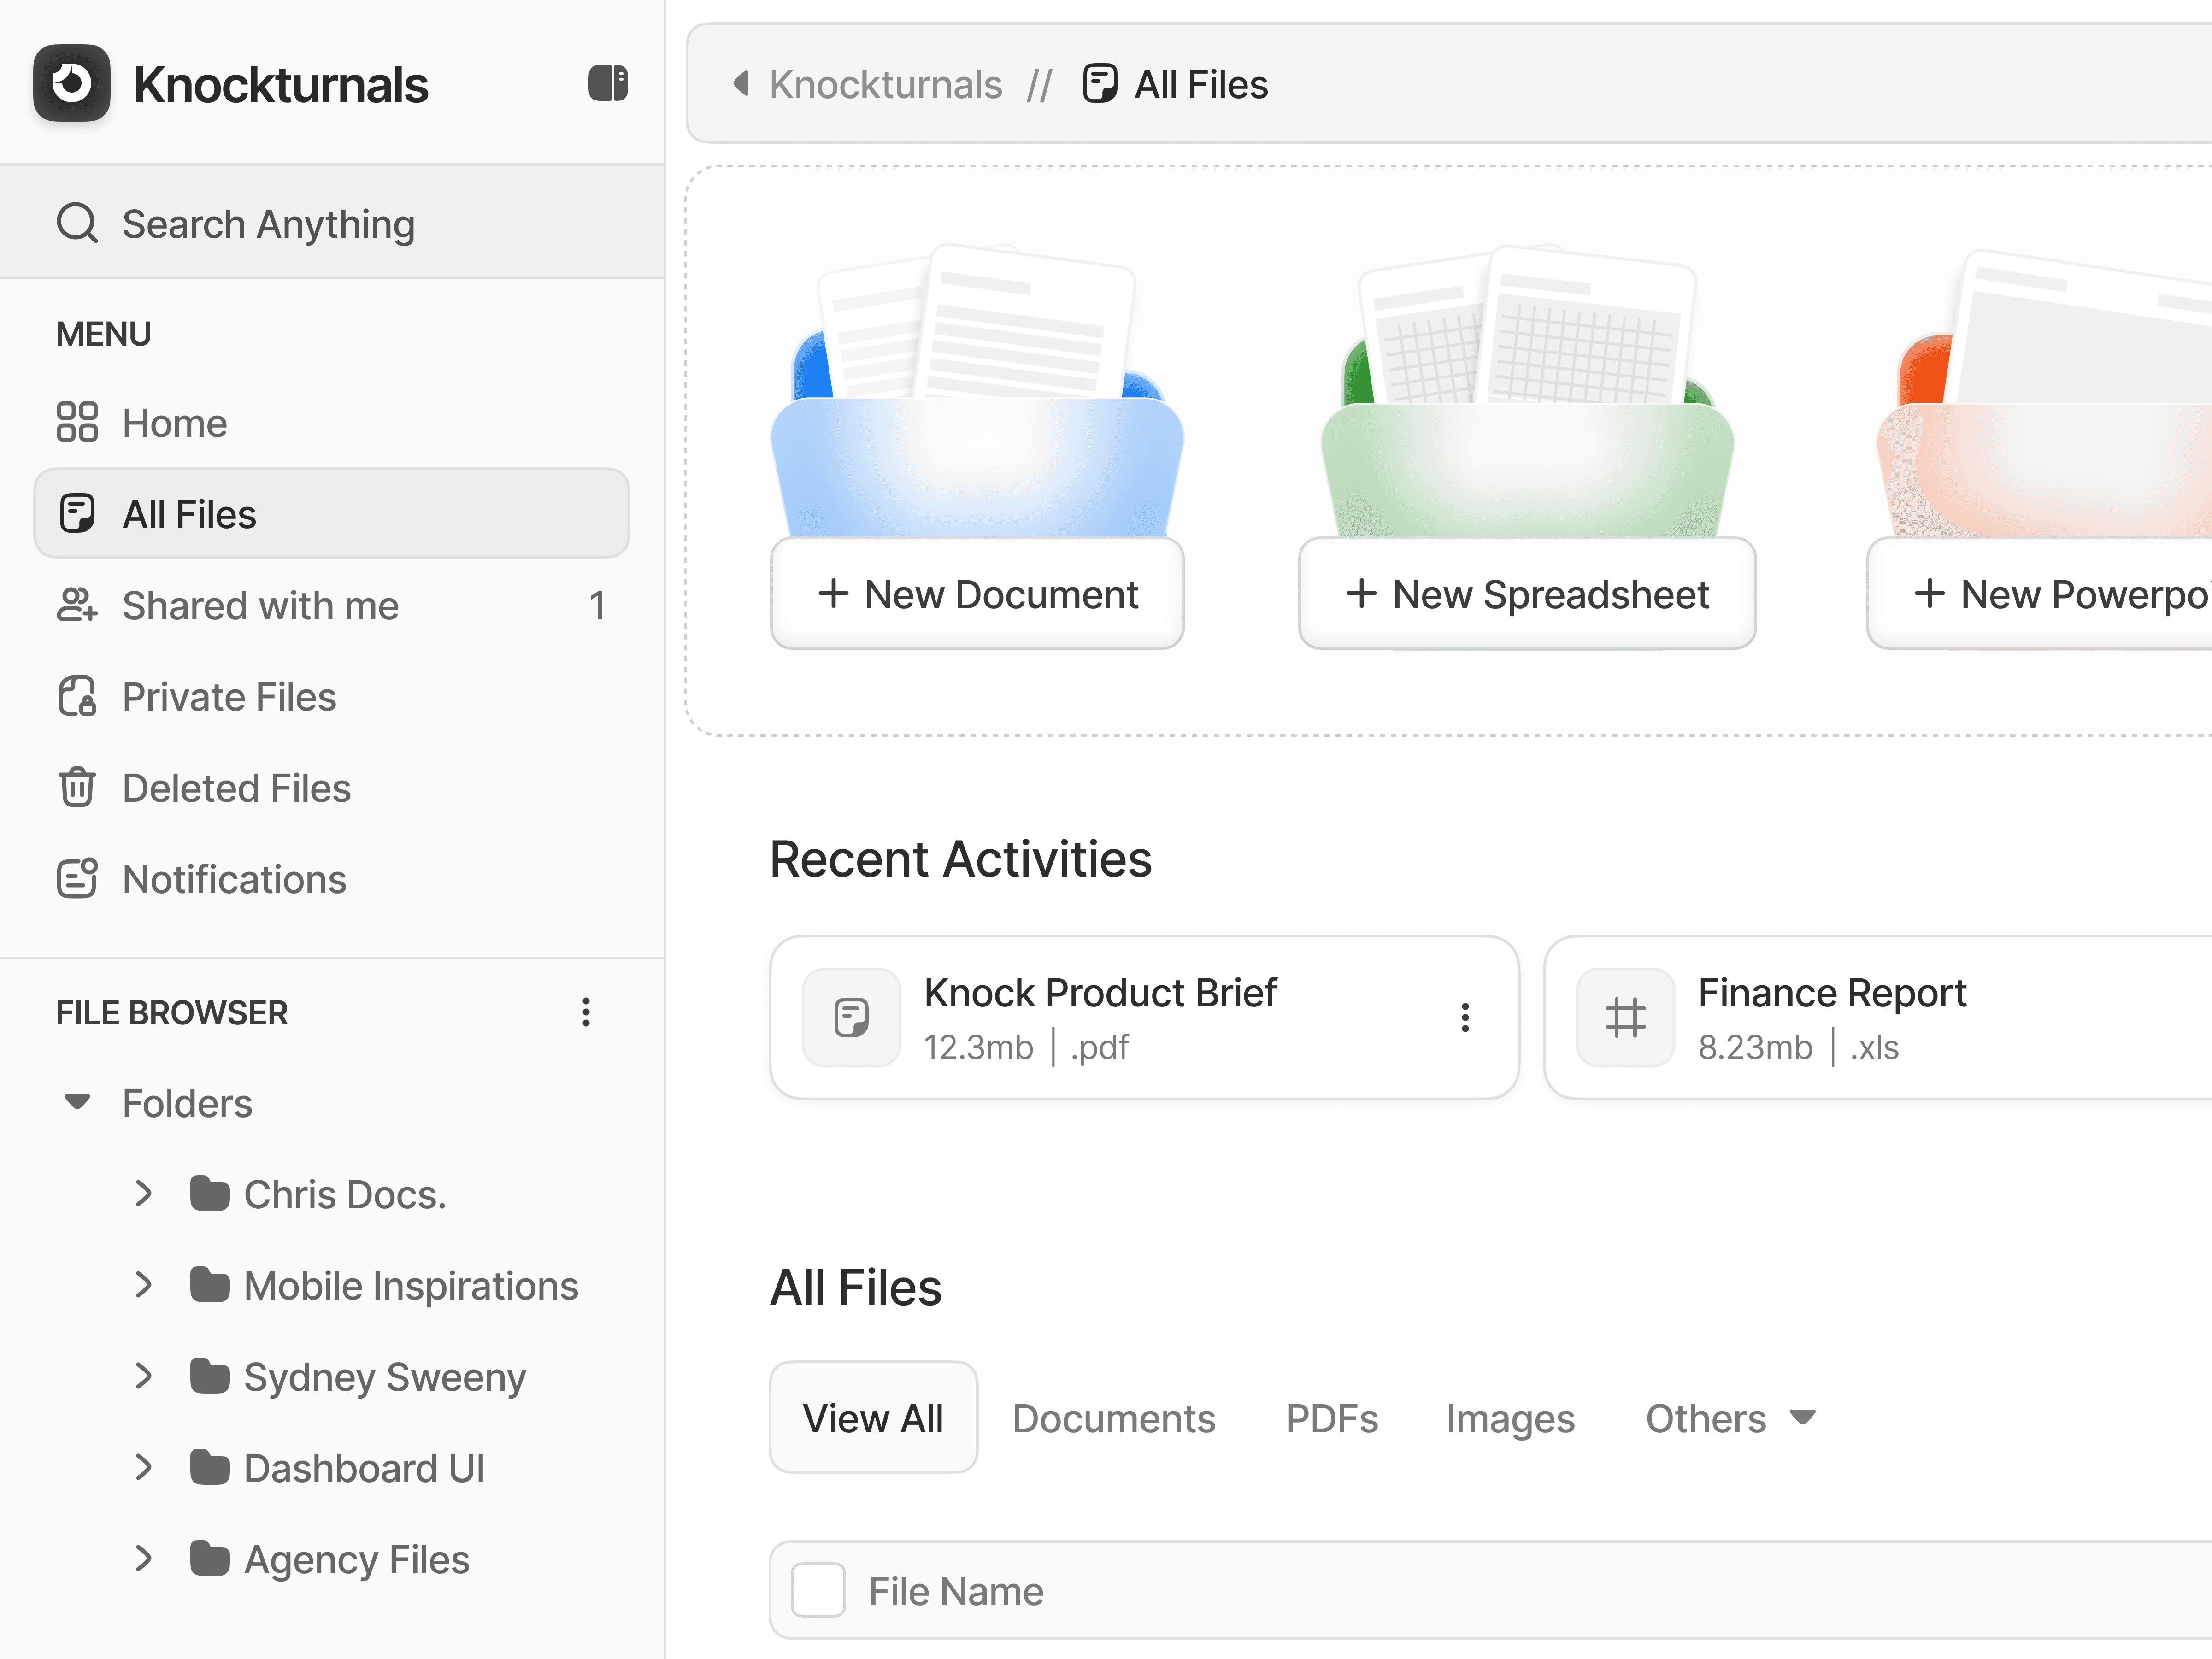Click the Knockturnals logo icon
Viewport: 2212px width, 1659px height.
tap(71, 84)
